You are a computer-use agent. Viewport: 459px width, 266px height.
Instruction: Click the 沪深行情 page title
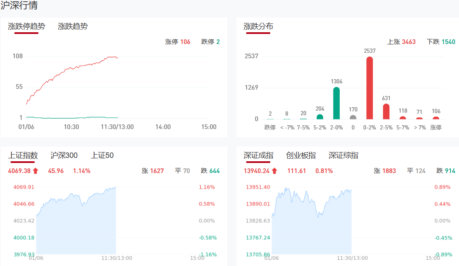tap(19, 6)
